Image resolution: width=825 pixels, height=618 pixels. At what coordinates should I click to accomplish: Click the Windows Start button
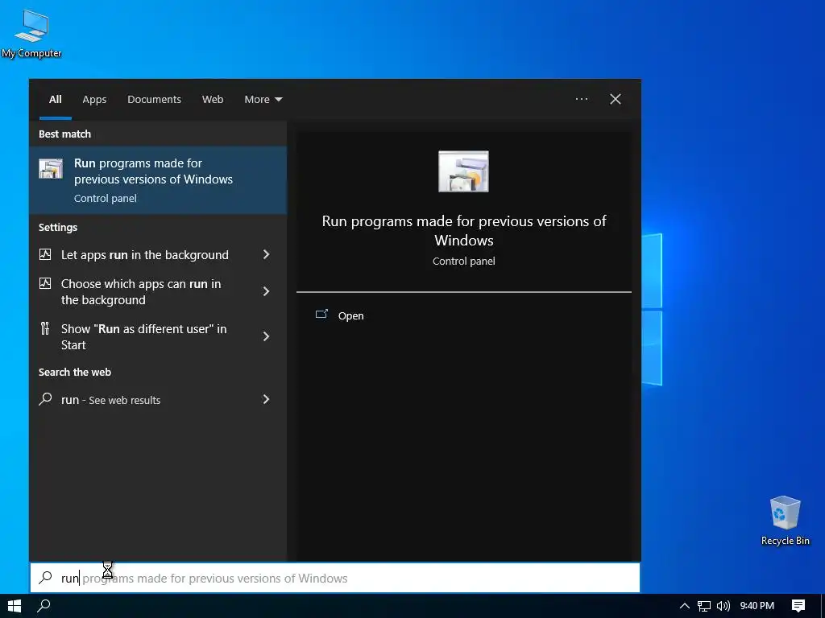click(x=15, y=605)
